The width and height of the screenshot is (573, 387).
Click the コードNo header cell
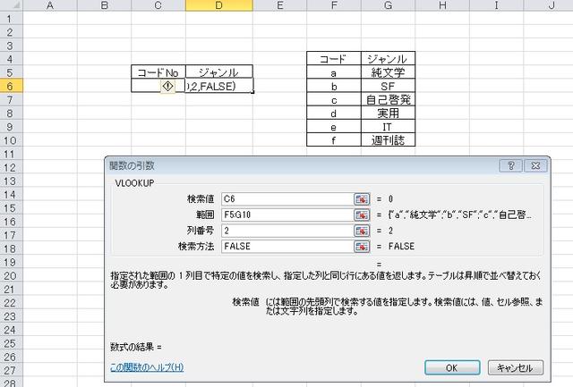[x=158, y=72]
